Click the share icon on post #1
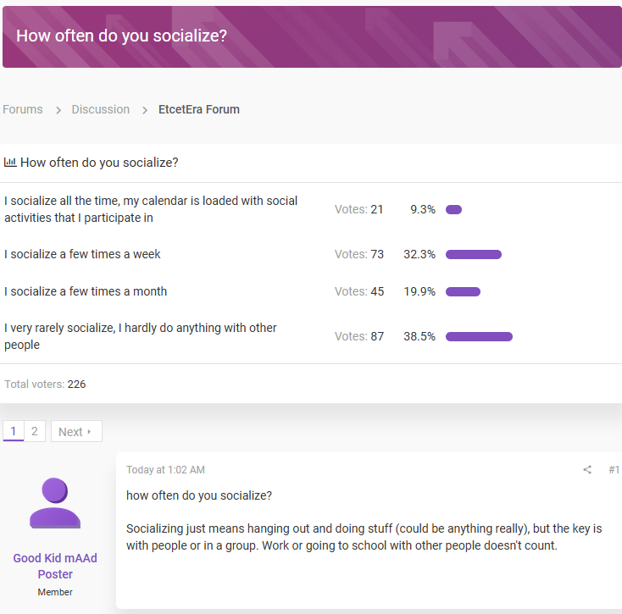This screenshot has height=614, width=622. pos(587,470)
